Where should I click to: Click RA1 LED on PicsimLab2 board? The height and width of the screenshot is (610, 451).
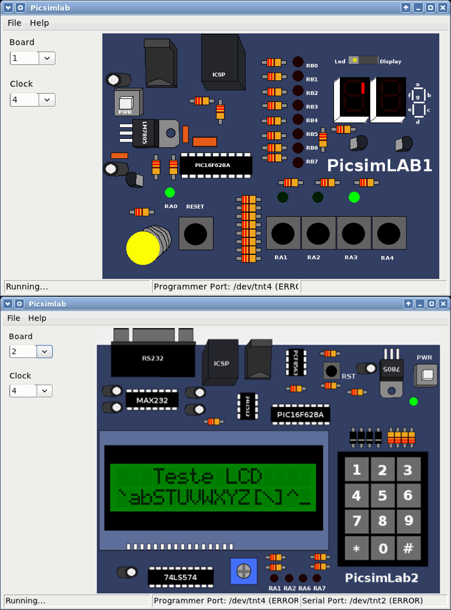274,578
